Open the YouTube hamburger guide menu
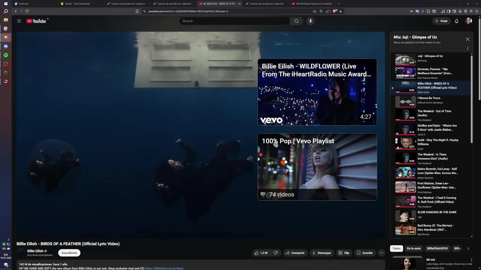 (x=19, y=21)
